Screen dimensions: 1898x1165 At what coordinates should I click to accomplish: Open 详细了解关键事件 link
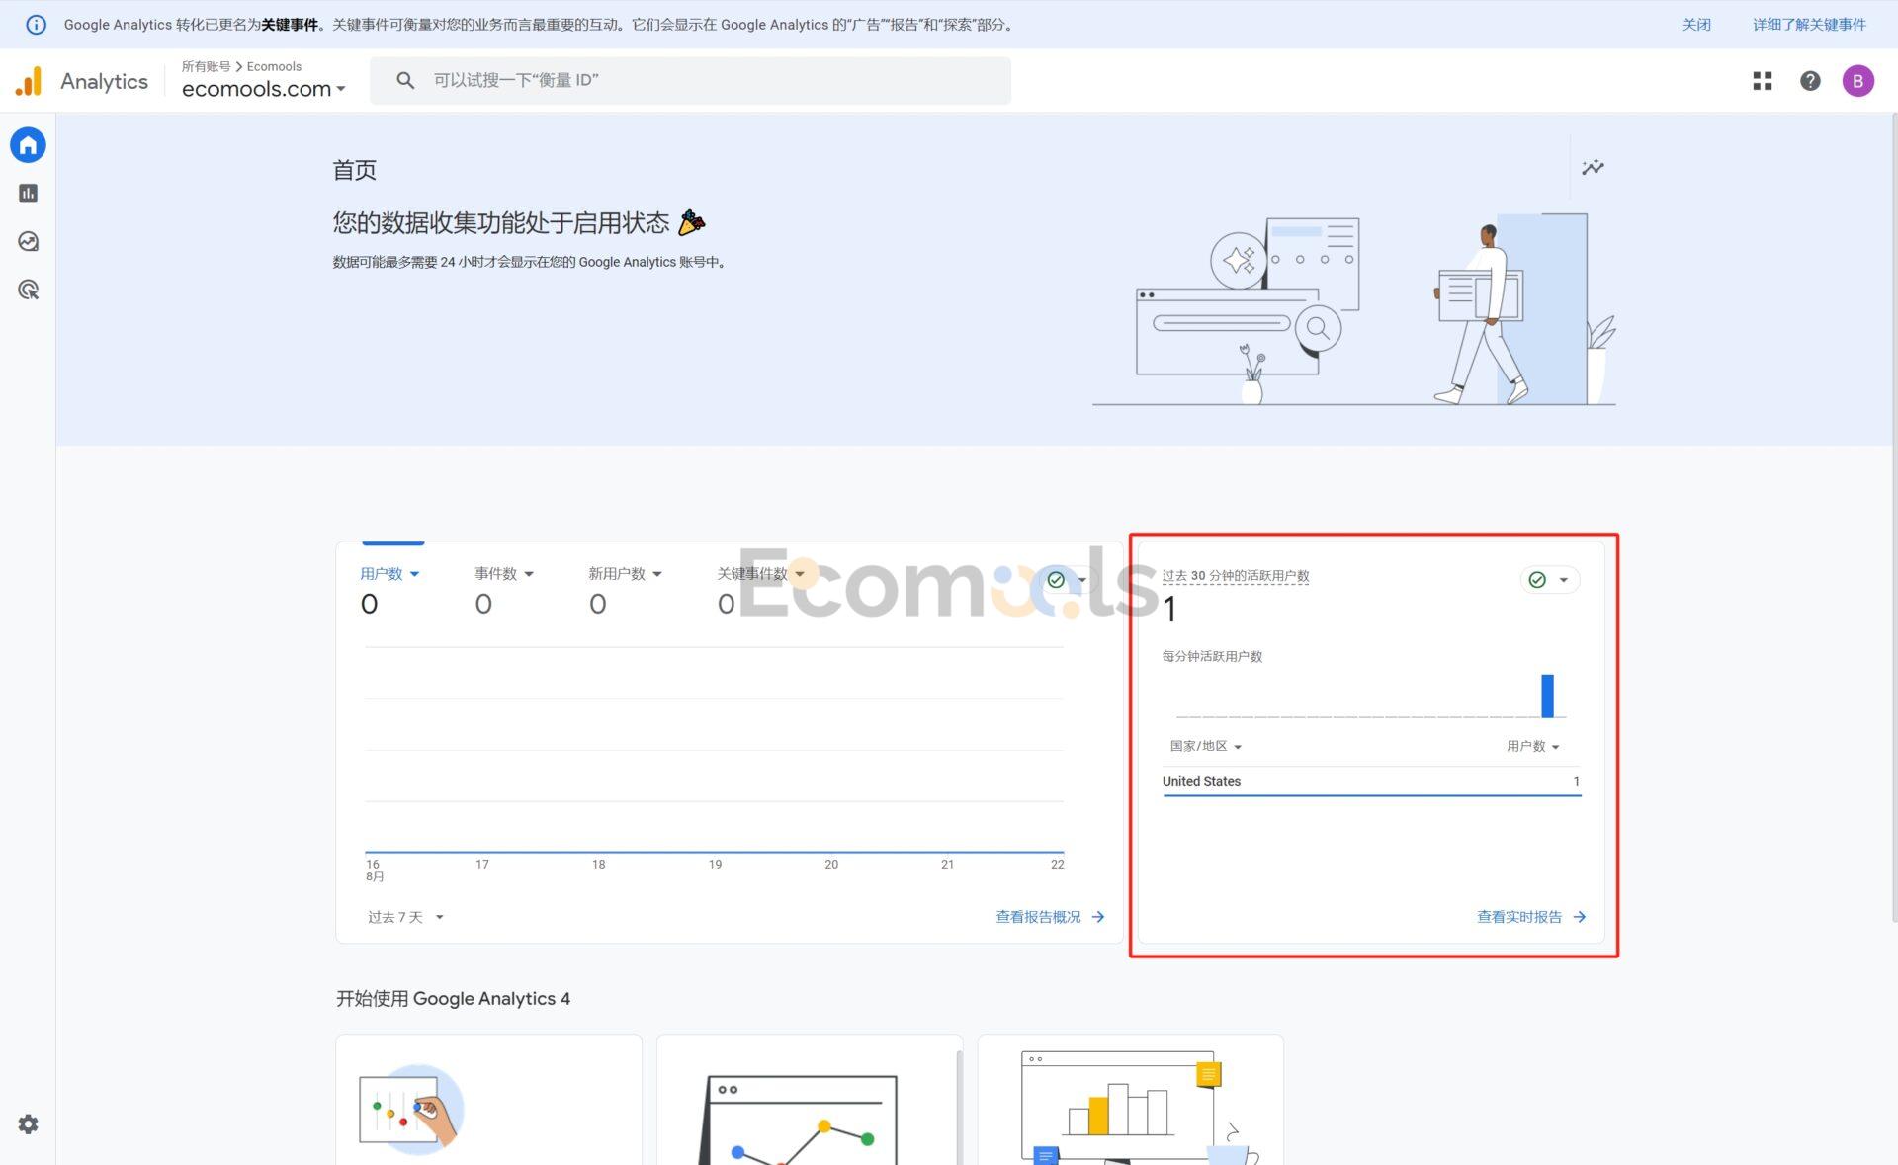point(1809,25)
